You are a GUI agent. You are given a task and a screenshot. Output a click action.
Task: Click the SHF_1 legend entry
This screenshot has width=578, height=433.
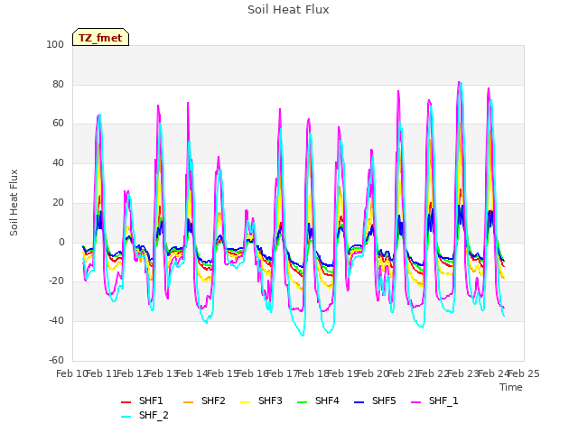point(434,401)
